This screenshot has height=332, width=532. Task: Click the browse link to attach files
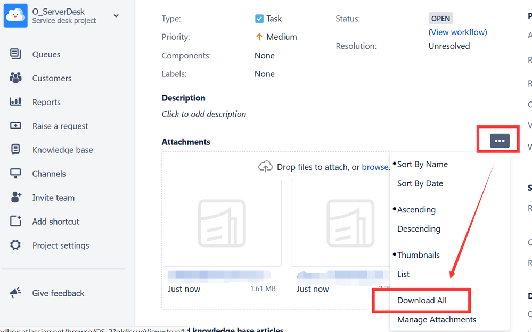click(x=375, y=167)
